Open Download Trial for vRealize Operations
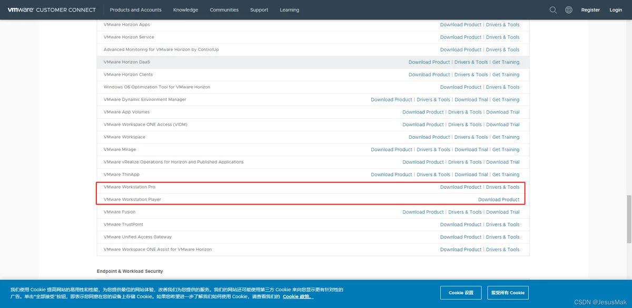The width and height of the screenshot is (632, 308). (502, 162)
